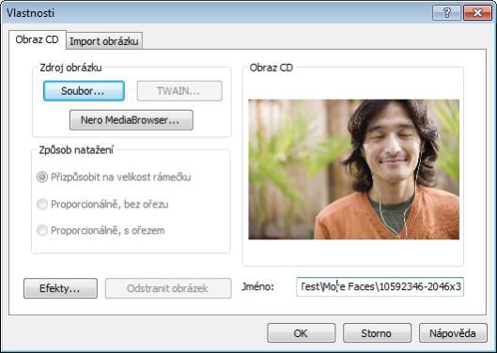Click the Způsob natažení group label

pos(76,150)
